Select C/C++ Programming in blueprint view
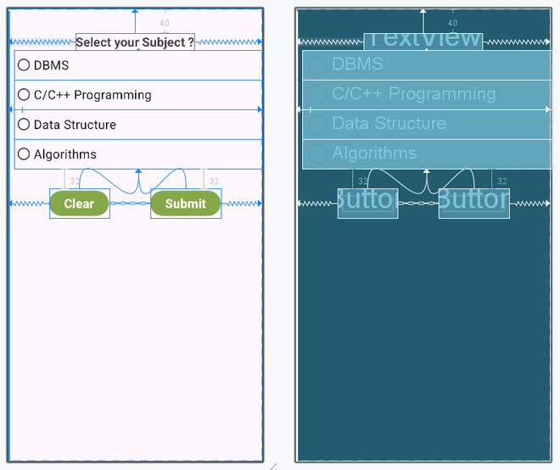Viewport: 560px width, 470px height. pyautogui.click(x=427, y=95)
